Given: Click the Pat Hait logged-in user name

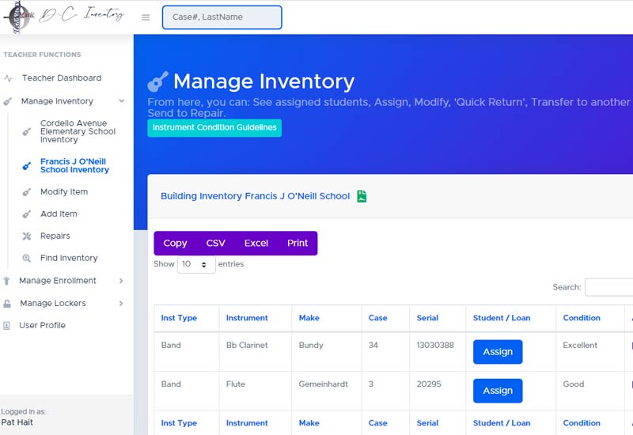Looking at the screenshot, I should 17,422.
